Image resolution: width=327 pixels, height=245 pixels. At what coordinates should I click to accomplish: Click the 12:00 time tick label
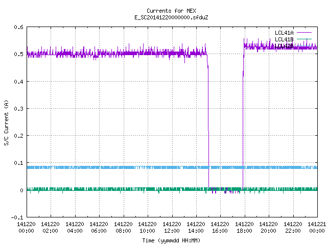[x=172, y=231]
